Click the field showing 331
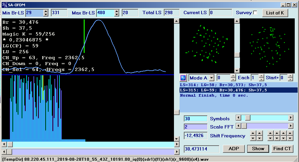The height and width of the screenshot is (162, 299). point(59,13)
